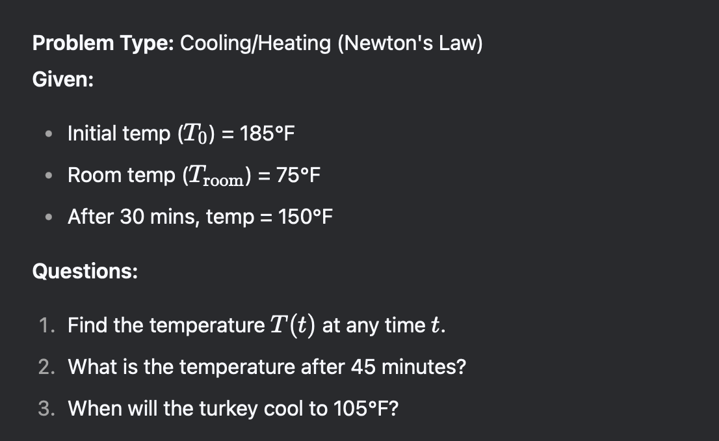719x441 pixels.
Task: Click the T(t) math expression
Action: (293, 325)
